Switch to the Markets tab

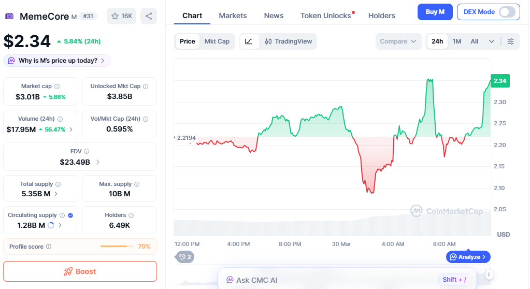pyautogui.click(x=233, y=16)
